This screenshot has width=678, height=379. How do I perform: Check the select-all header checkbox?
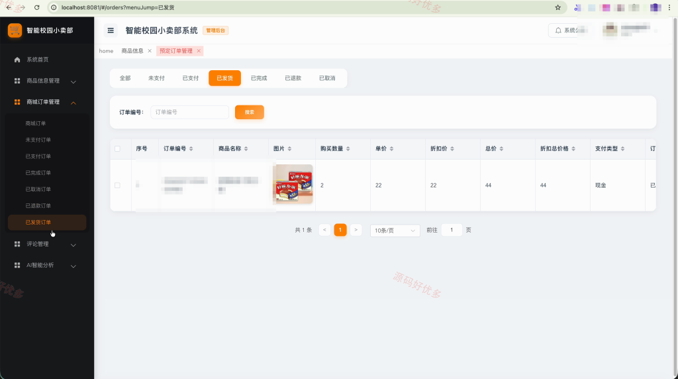117,149
